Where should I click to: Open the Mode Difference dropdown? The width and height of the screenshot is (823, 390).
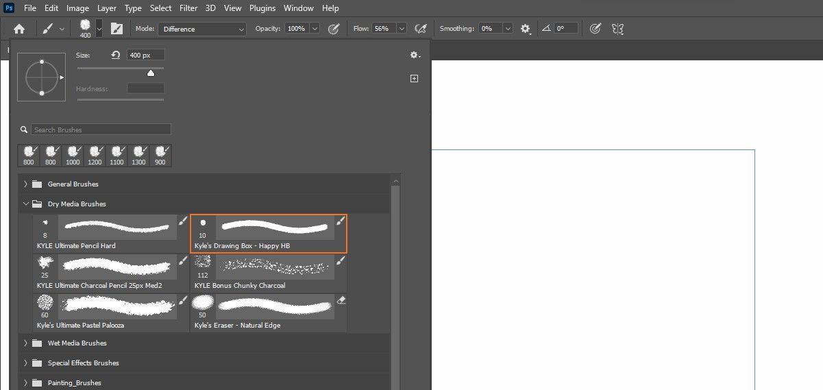(202, 29)
